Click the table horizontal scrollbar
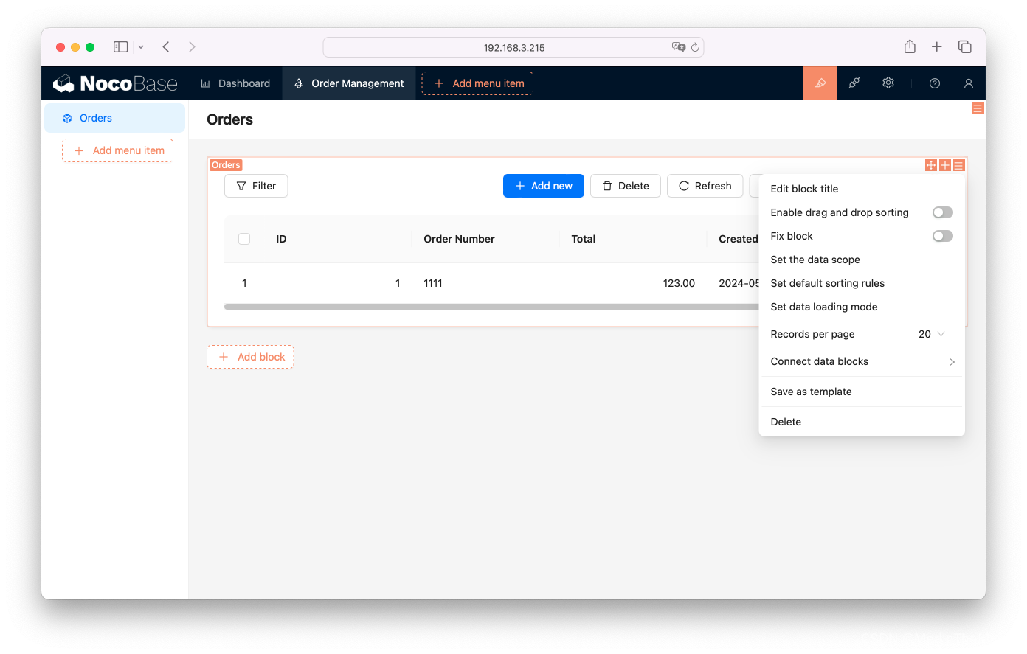 tap(491, 307)
